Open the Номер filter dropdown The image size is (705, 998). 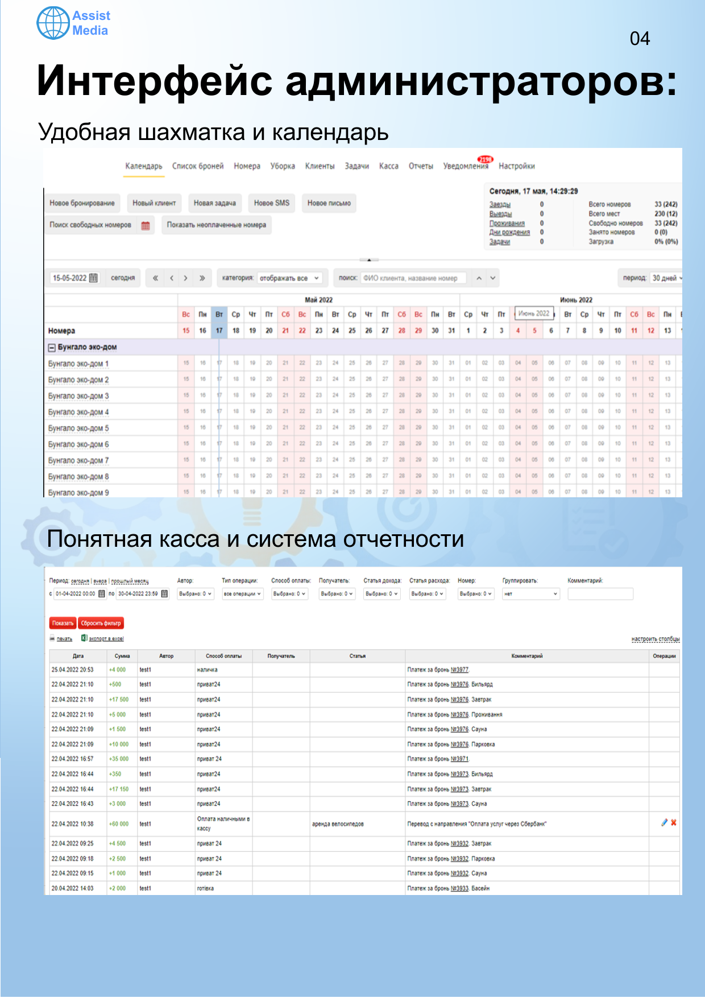[476, 594]
